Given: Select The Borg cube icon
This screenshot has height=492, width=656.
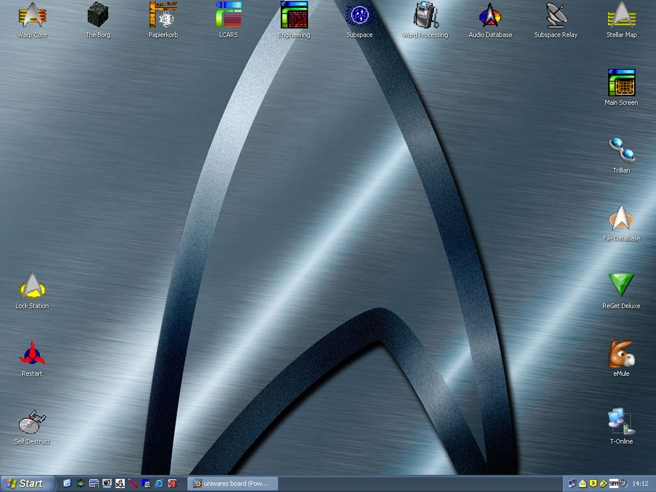Looking at the screenshot, I should point(98,15).
